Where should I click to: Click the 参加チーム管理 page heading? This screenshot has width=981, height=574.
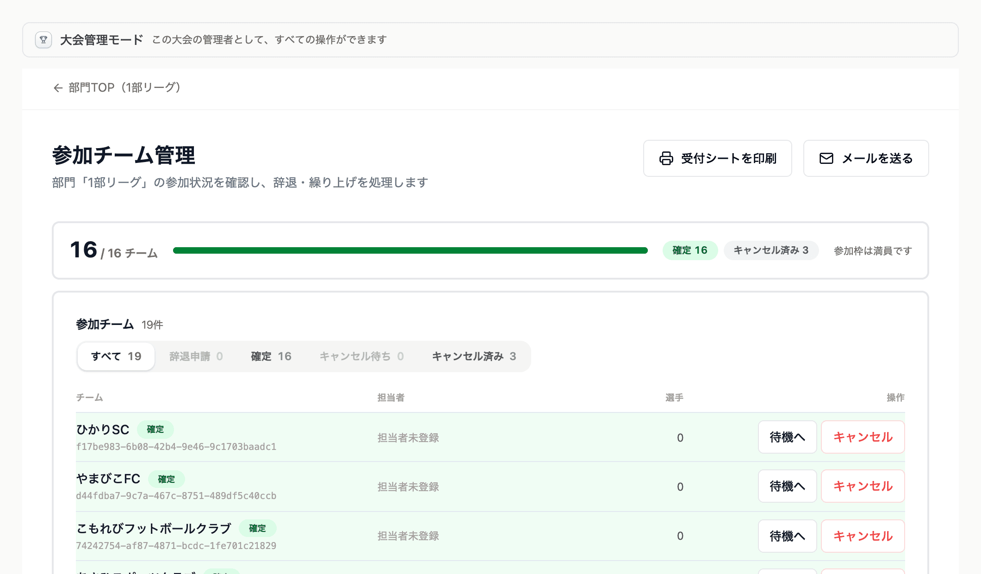124,155
